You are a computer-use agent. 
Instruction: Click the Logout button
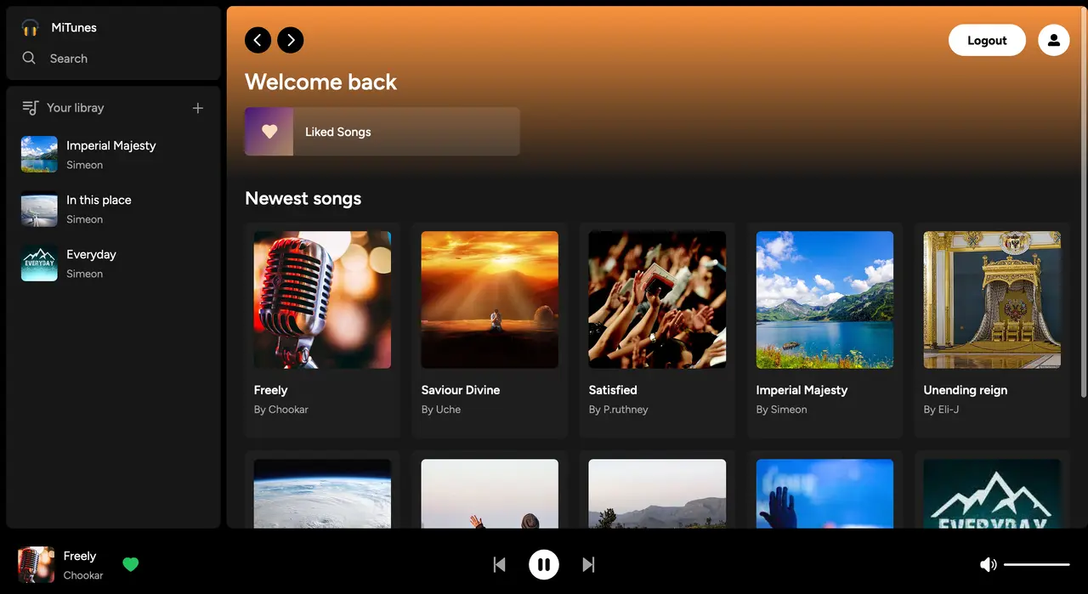click(987, 40)
